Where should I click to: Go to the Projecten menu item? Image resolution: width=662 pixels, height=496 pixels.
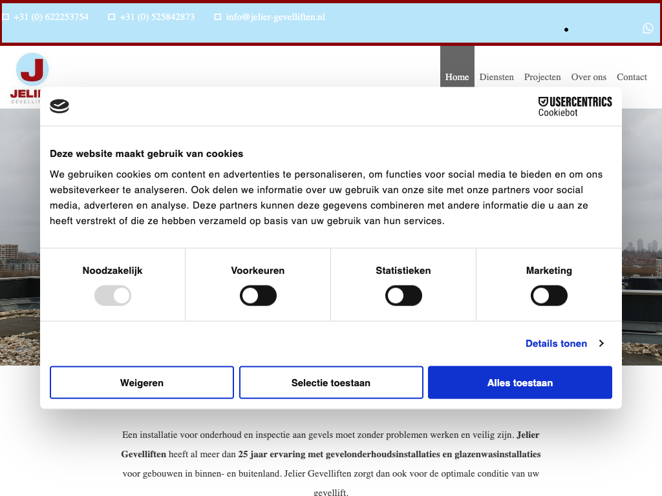542,77
